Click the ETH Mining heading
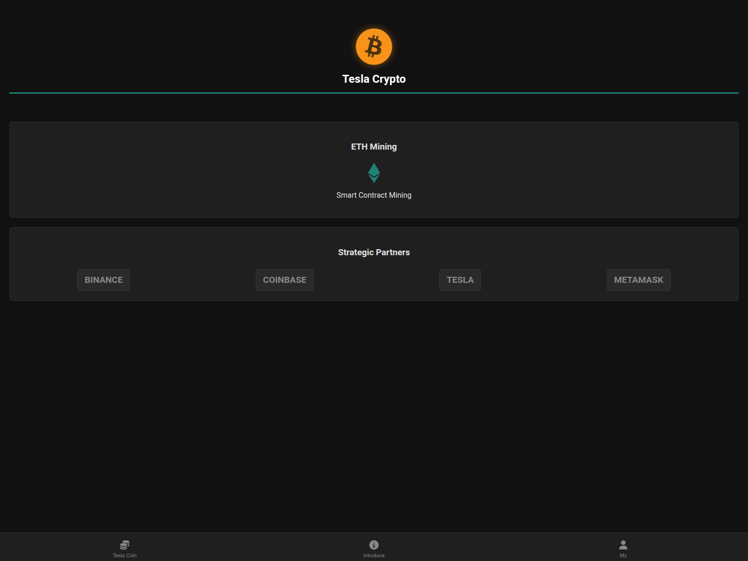The image size is (748, 561). [374, 147]
